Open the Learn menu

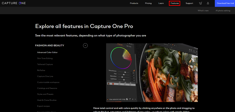click(x=161, y=3)
